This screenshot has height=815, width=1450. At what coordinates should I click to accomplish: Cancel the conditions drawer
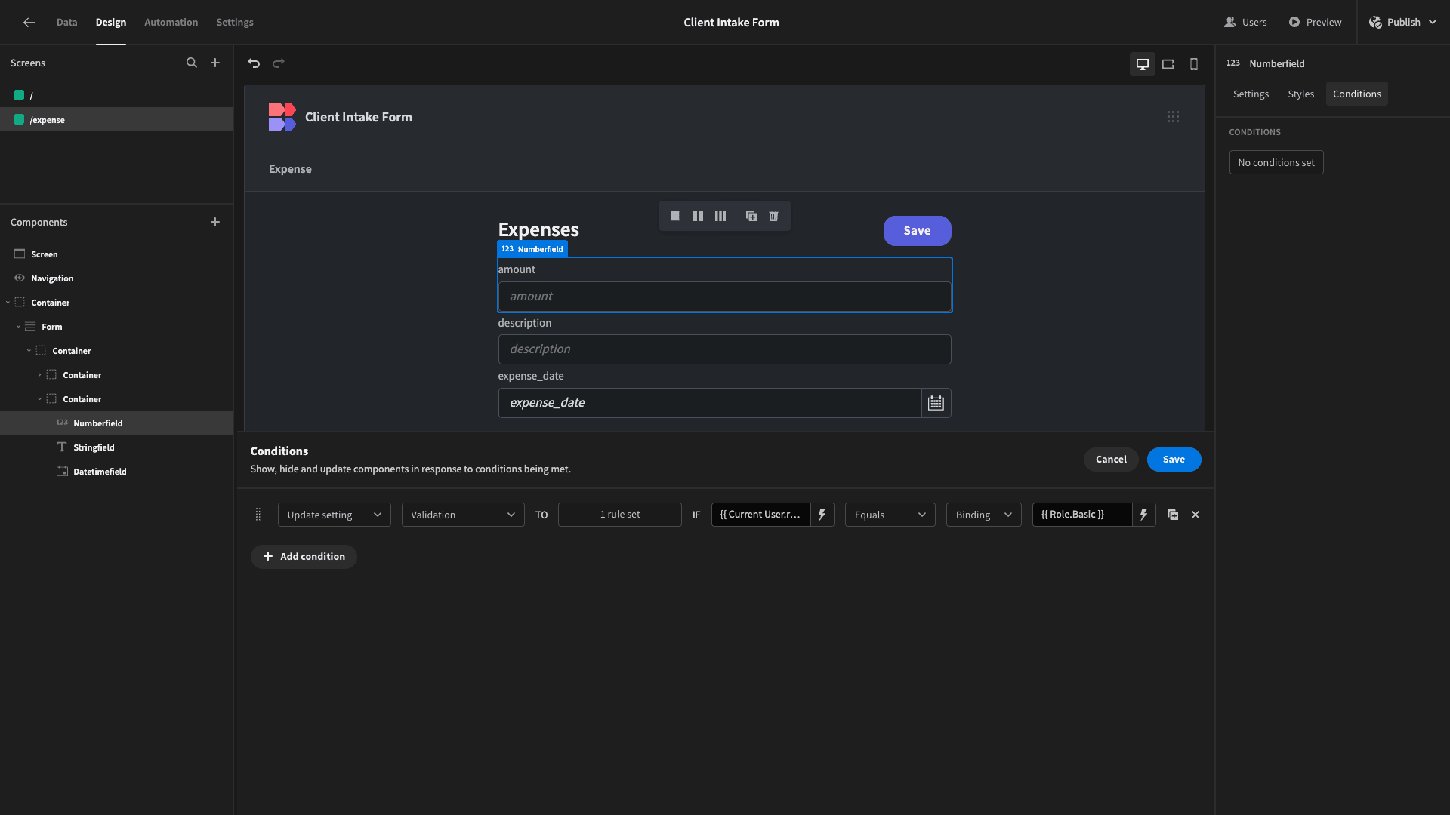pyautogui.click(x=1111, y=460)
